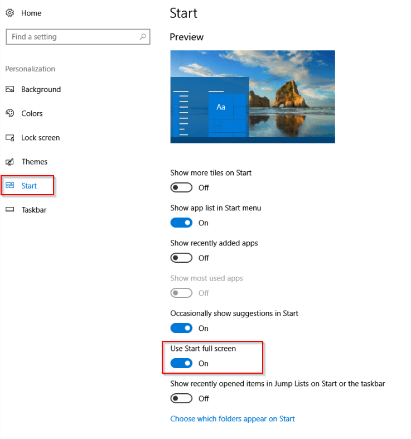Viewport: 411px width, 439px height.
Task: Select the Lock screen icon
Action: pyautogui.click(x=10, y=138)
